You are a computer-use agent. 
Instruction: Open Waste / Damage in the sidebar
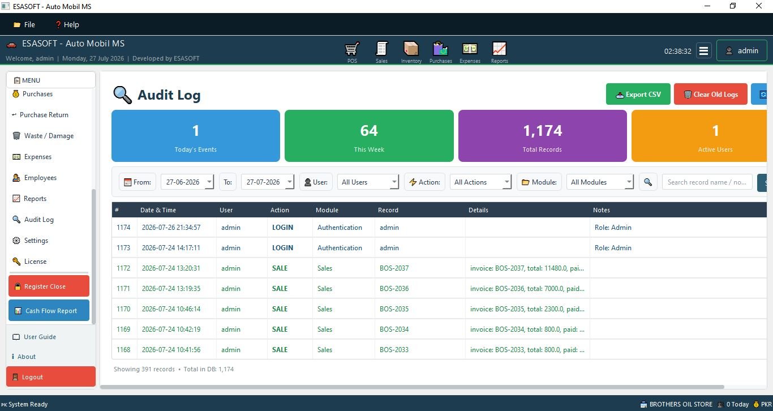point(50,135)
